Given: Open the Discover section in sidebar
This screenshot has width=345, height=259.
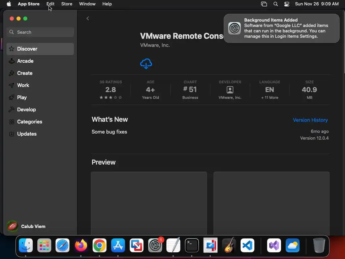Looking at the screenshot, I should point(40,49).
